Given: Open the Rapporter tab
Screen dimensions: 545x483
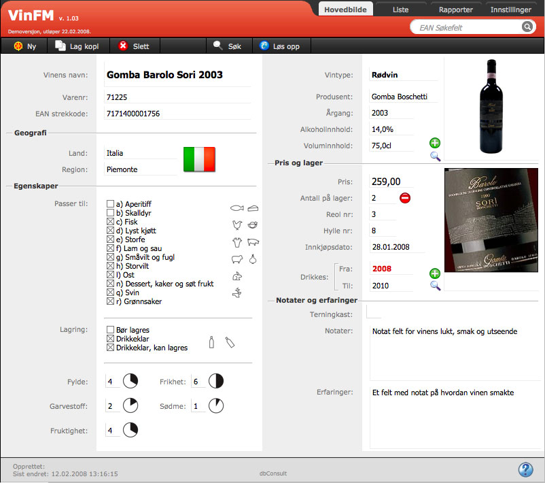Looking at the screenshot, I should coord(455,10).
